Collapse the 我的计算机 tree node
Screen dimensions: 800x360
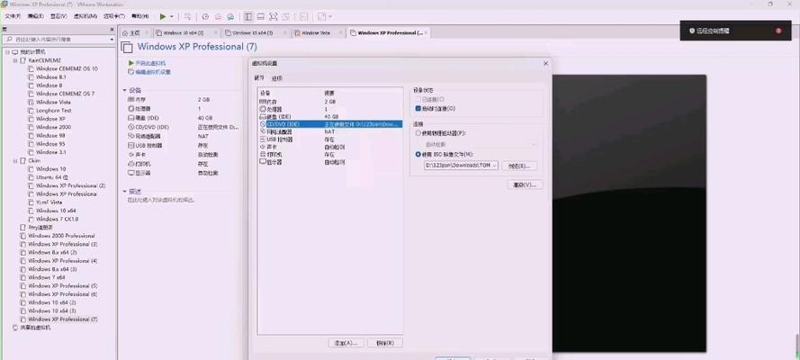(8, 52)
